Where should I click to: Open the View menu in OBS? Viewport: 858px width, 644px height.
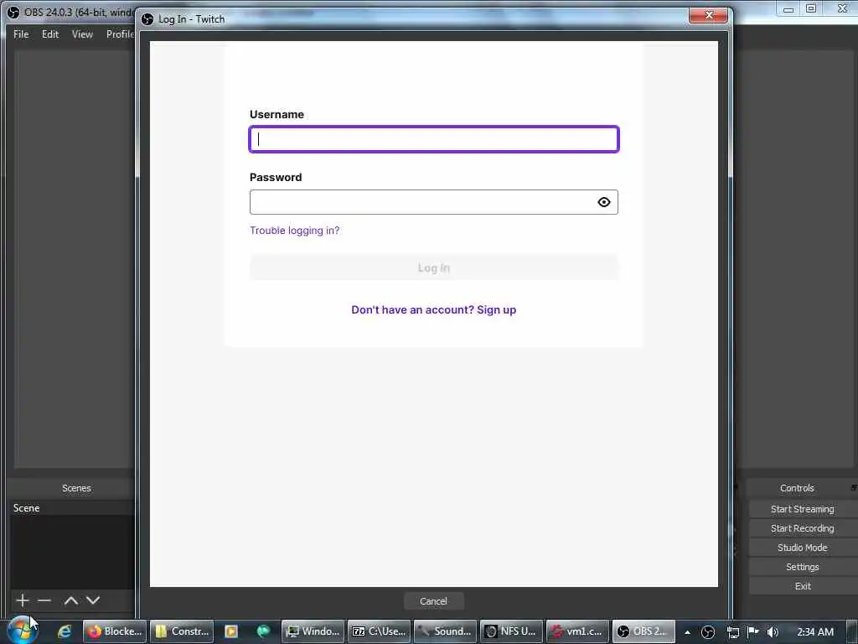[82, 34]
